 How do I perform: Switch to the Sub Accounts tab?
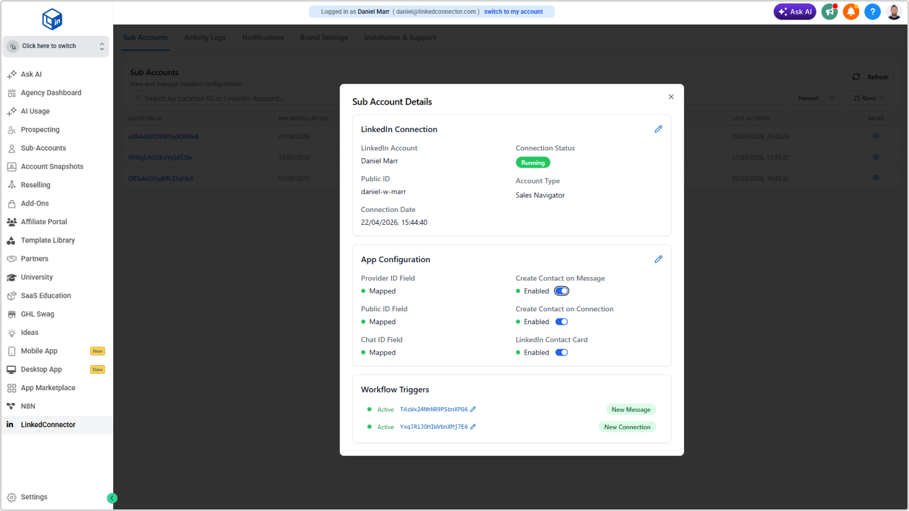[x=145, y=37]
